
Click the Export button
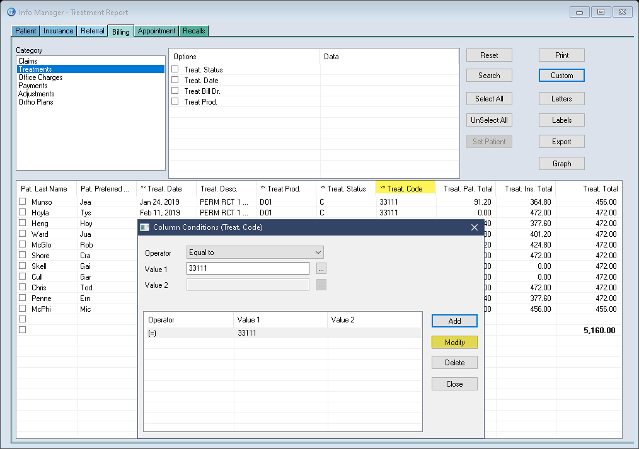561,142
